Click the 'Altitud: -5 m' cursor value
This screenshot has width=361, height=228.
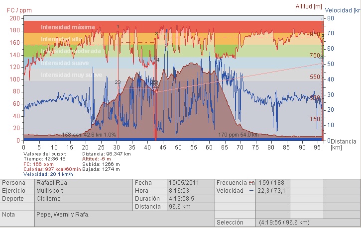tap(97, 159)
